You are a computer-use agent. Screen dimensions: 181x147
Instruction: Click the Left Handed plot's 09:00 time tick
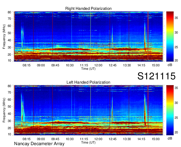click(41, 139)
